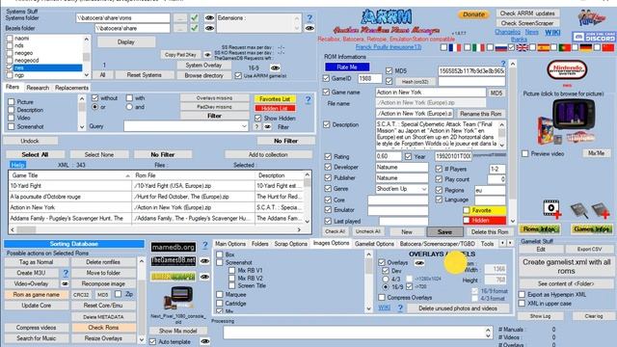617x347 pixels.
Task: Toggle the Picture filter checkbox
Action: pyautogui.click(x=11, y=101)
